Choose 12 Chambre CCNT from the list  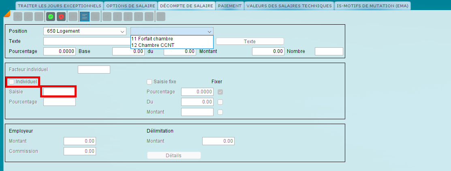tap(172, 45)
